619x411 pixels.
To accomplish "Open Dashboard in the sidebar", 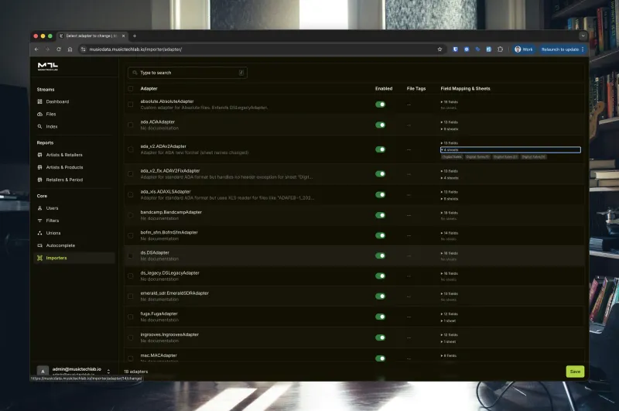I will tap(57, 101).
